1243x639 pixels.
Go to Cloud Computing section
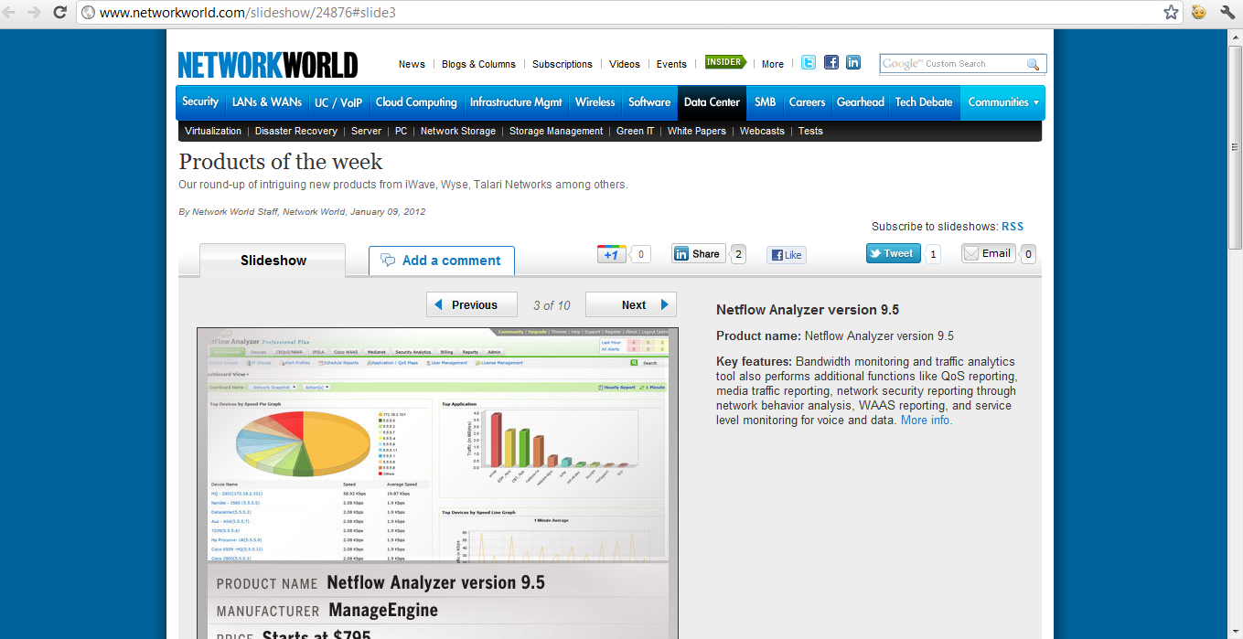click(x=416, y=102)
